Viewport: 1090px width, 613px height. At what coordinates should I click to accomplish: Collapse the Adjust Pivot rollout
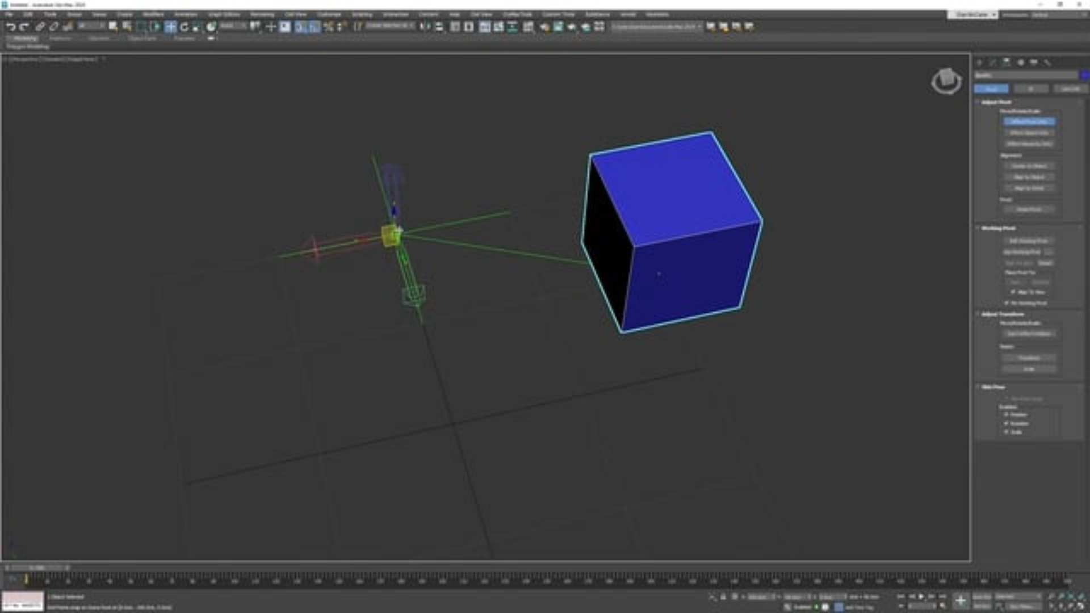996,102
